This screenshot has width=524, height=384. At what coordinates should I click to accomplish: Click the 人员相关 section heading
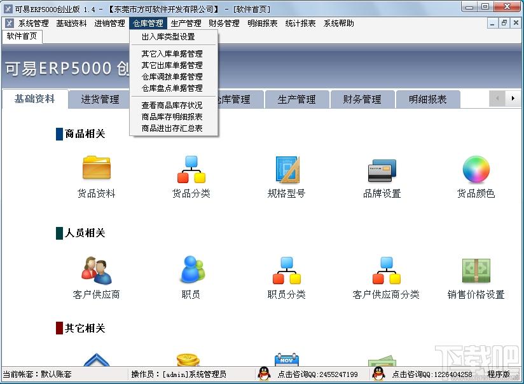pos(85,233)
